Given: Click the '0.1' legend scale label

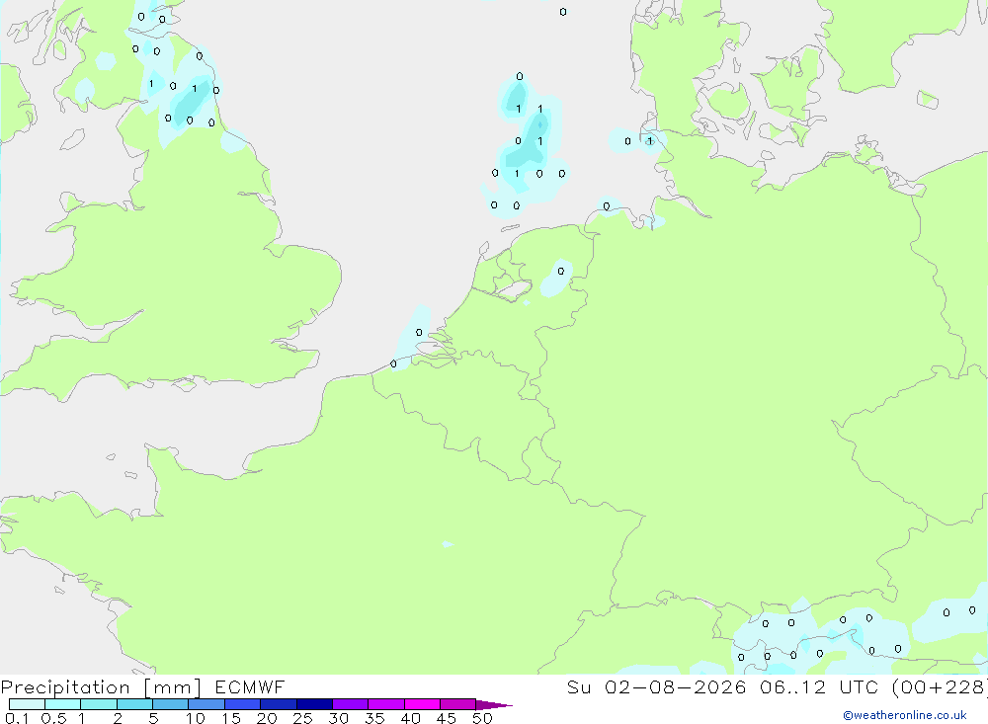Looking at the screenshot, I should (x=17, y=718).
